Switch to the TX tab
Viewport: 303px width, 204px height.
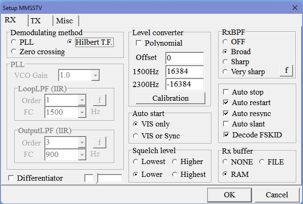[x=36, y=20]
